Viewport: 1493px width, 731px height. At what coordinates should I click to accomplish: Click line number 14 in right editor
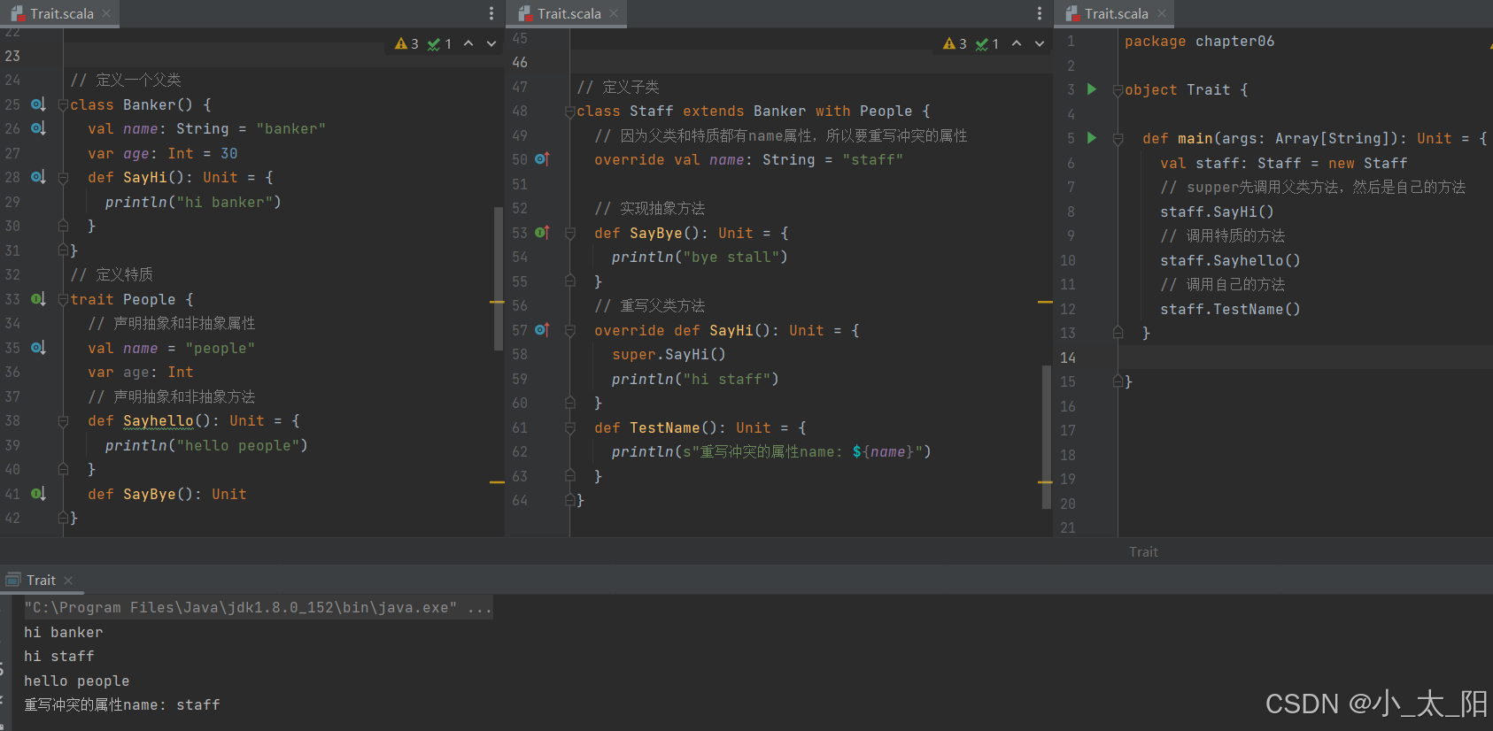1068,358
